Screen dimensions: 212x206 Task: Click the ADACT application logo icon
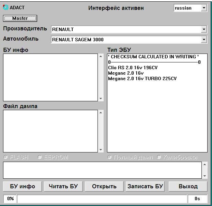[6, 8]
